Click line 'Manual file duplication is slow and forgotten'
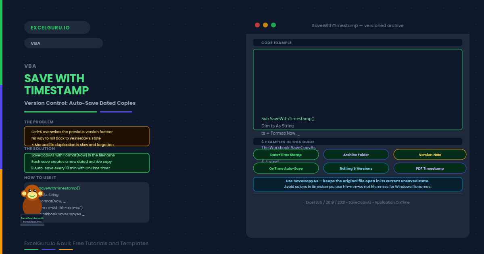 (x=73, y=144)
